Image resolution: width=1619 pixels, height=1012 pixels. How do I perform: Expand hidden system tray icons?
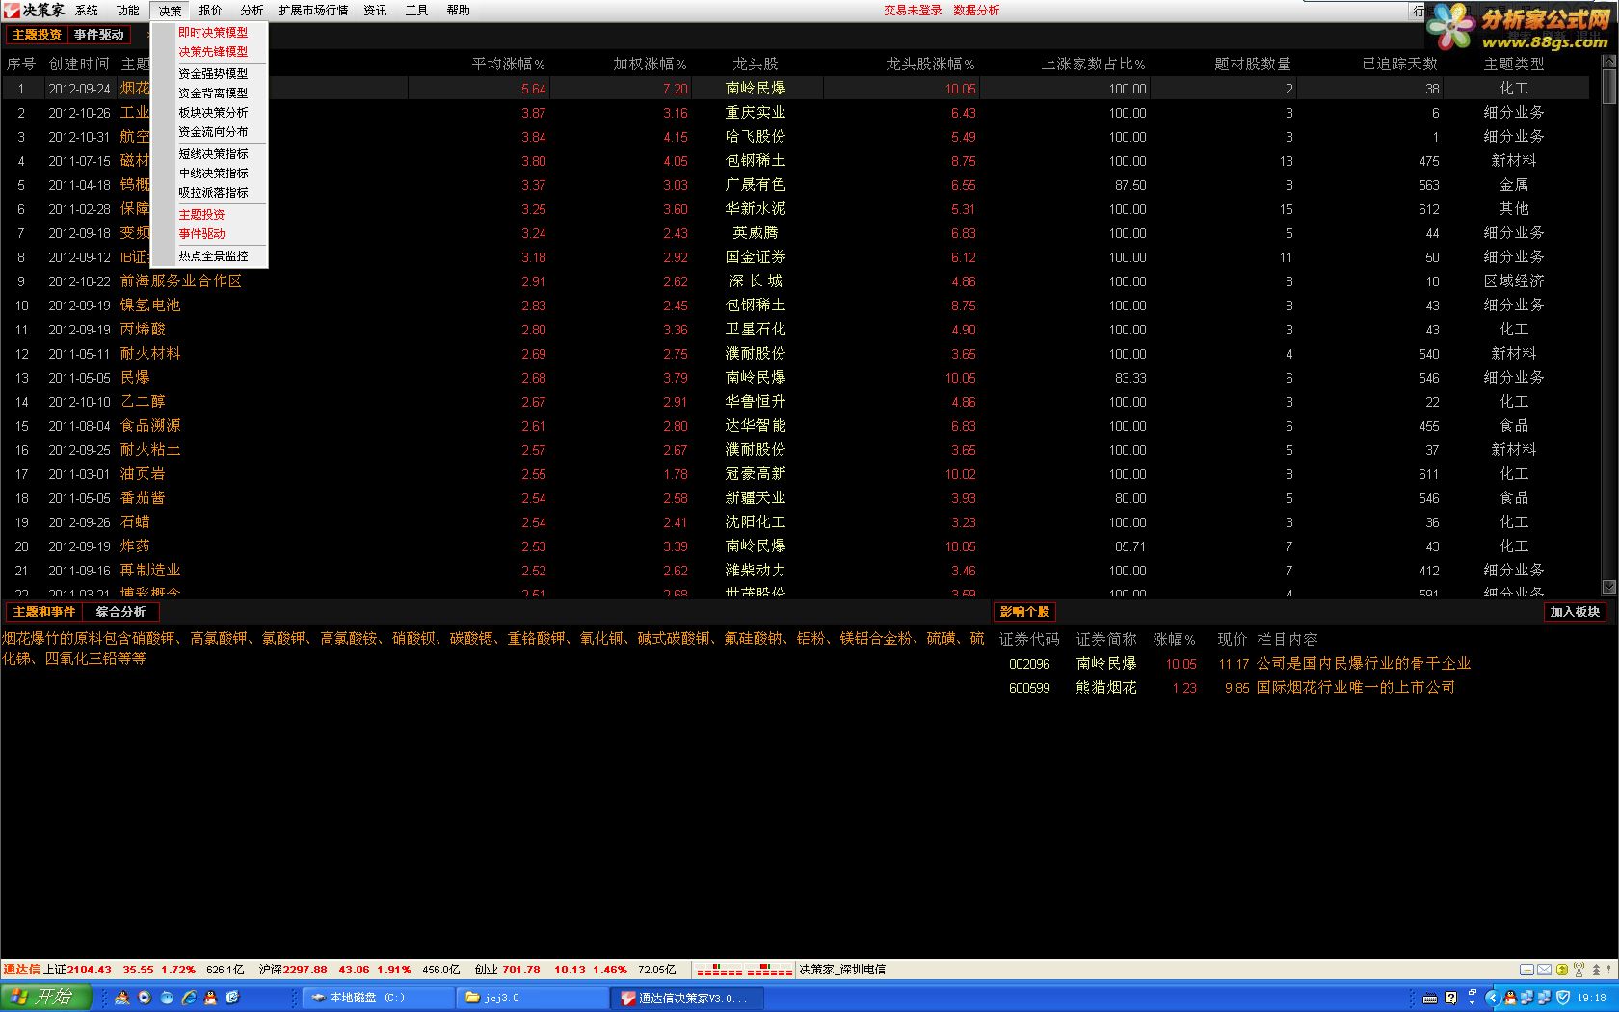pyautogui.click(x=1493, y=998)
